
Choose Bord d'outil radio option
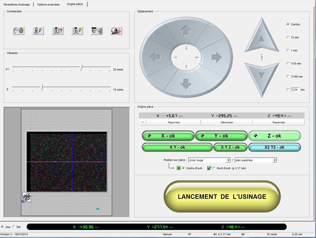click(x=214, y=168)
